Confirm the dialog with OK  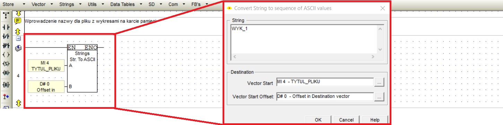(318, 120)
